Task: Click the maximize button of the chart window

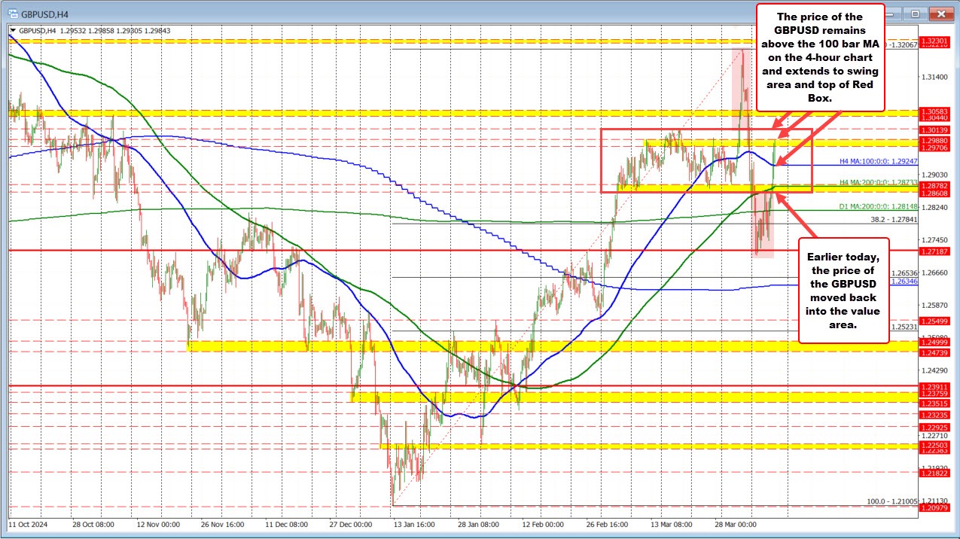Action: point(916,13)
